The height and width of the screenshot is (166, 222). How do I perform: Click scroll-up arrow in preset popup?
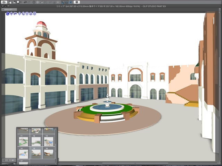point(56,129)
